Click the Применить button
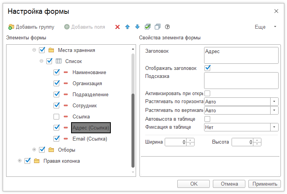 point(264,184)
